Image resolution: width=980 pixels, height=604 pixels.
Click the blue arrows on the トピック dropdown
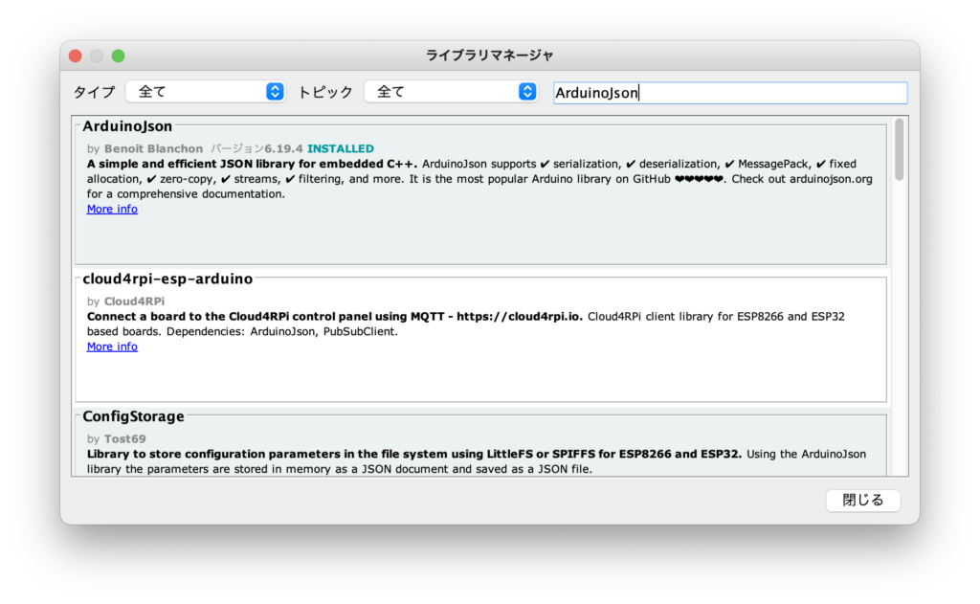[x=527, y=92]
